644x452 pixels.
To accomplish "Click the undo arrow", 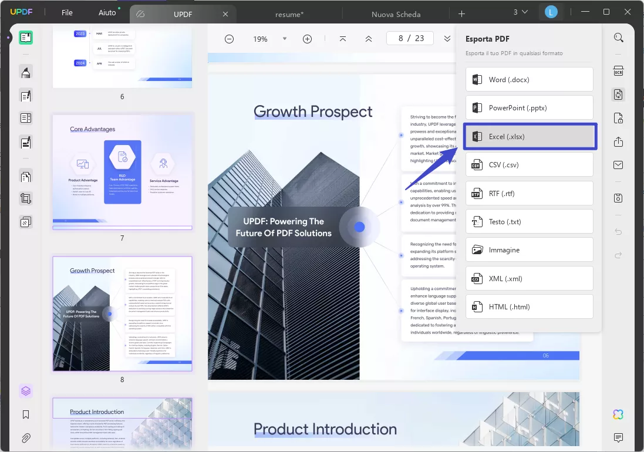I will point(619,232).
